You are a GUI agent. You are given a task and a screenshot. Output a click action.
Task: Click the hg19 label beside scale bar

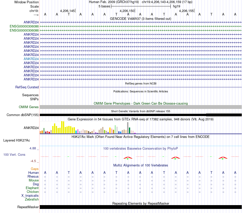tap(177, 6)
